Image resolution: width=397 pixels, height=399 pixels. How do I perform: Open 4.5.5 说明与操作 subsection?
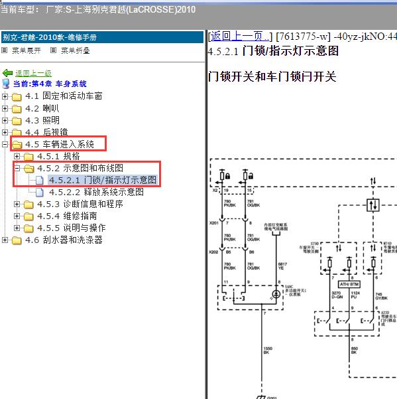[x=72, y=228]
